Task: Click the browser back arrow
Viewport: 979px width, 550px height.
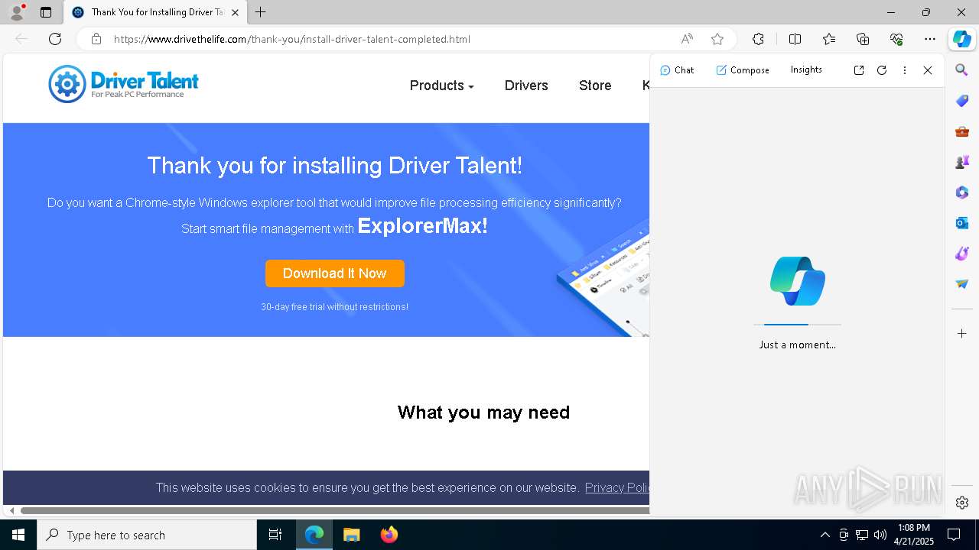Action: point(21,39)
